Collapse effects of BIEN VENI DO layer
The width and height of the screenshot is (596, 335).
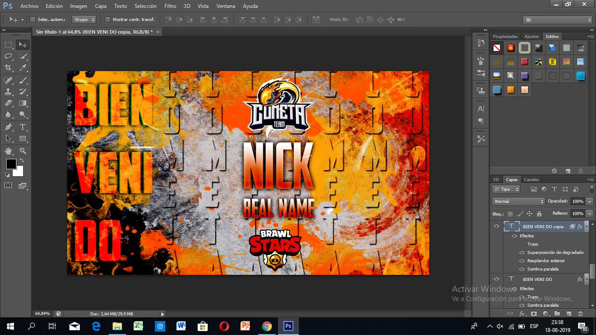pos(587,279)
